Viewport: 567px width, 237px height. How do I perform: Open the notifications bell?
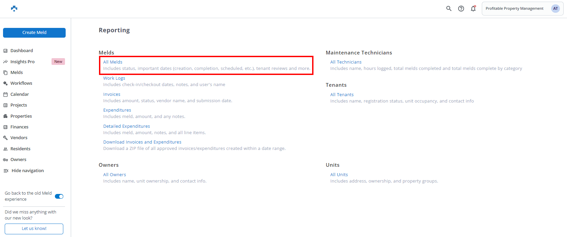[x=473, y=9]
